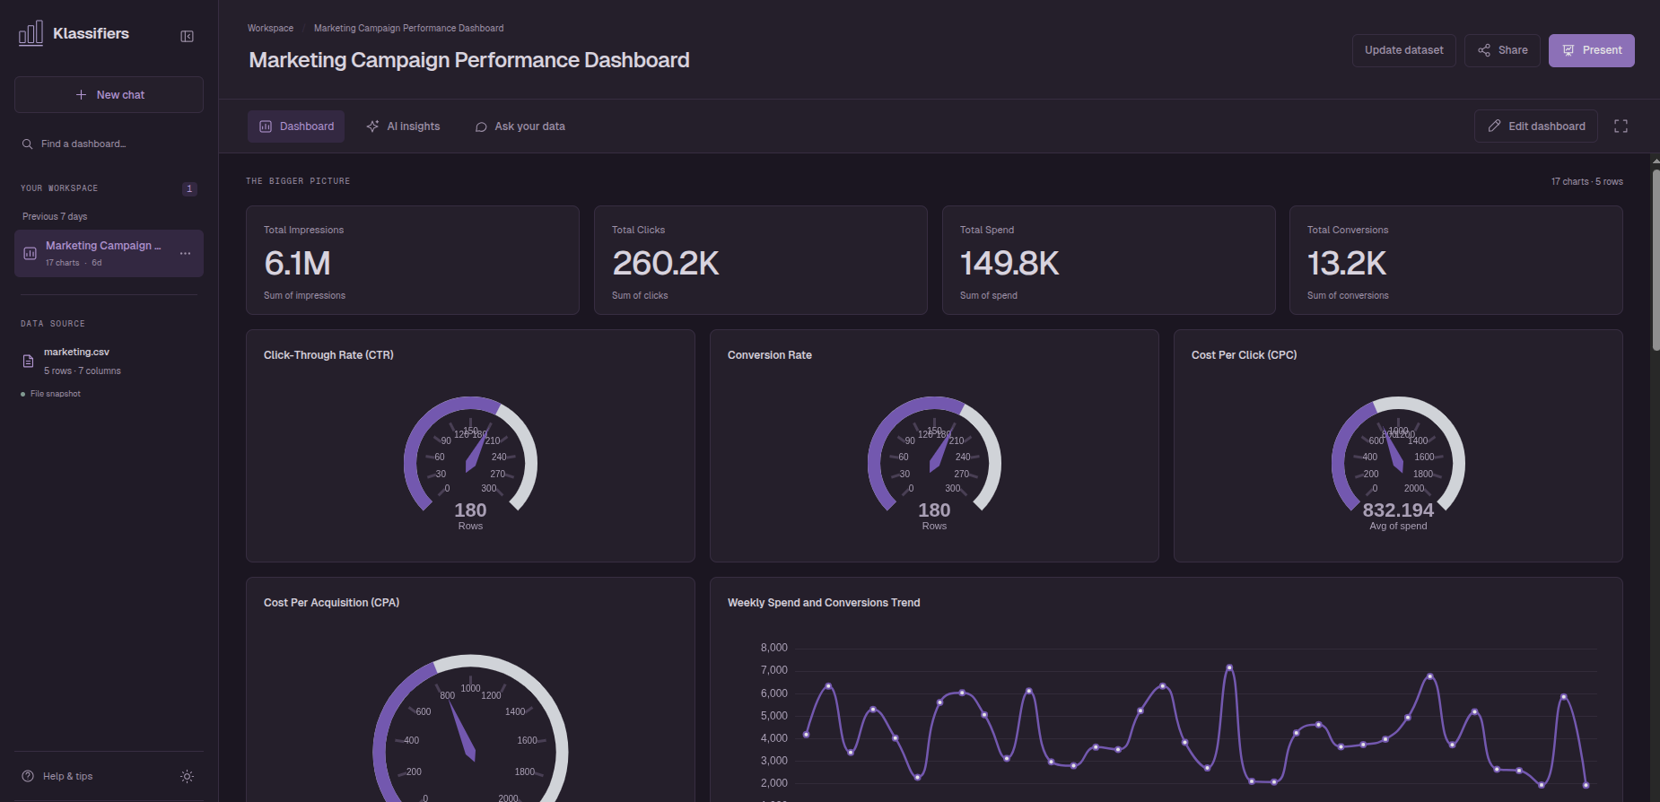
Task: Click the Workspace breadcrumb link
Action: [x=270, y=28]
